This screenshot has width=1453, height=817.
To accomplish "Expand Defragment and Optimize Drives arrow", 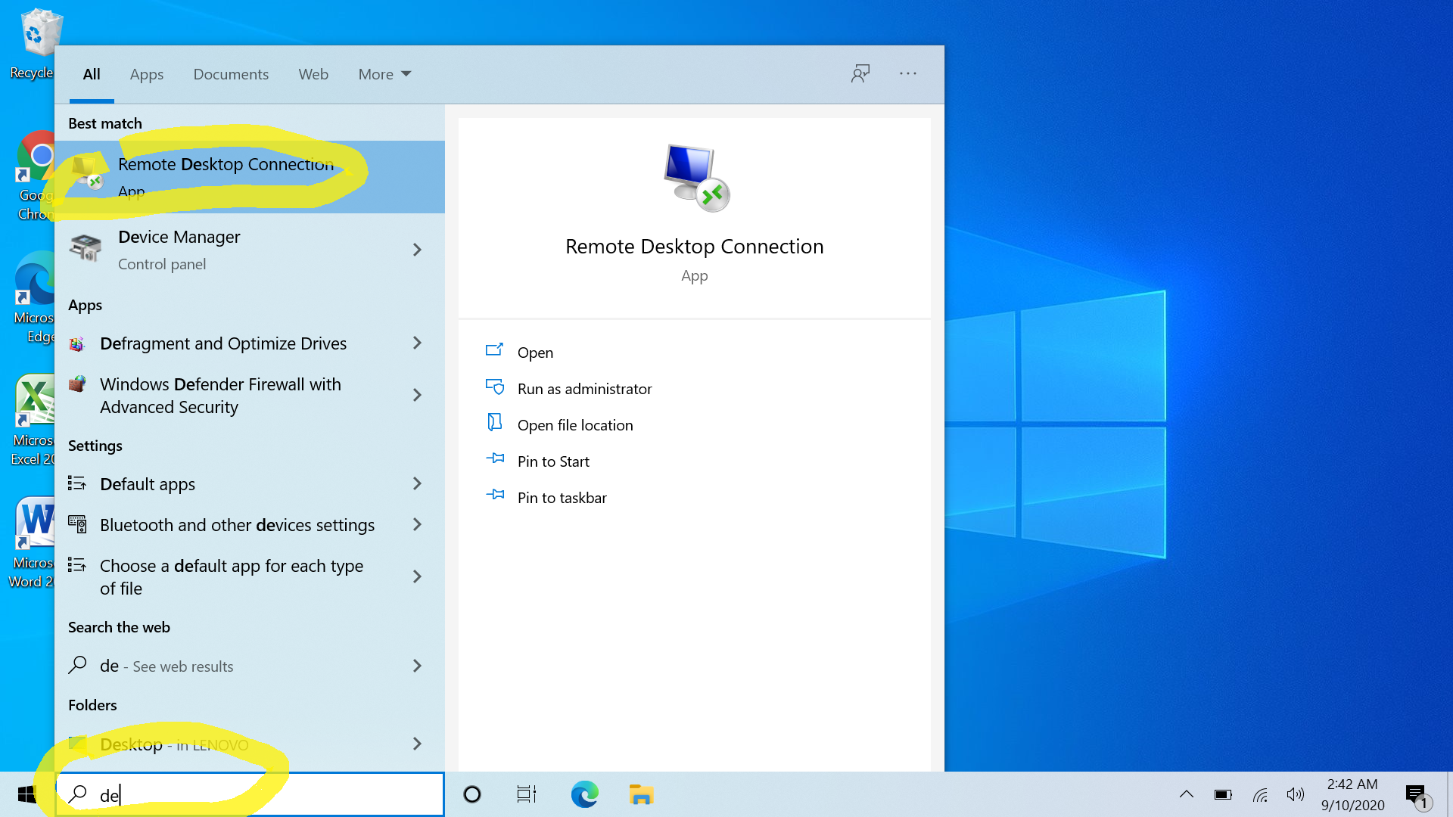I will coord(417,343).
